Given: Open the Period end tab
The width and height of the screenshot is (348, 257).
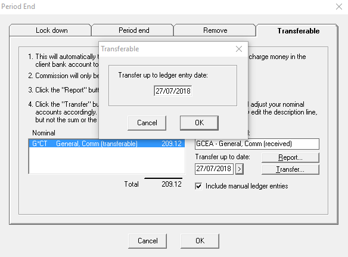Looking at the screenshot, I should (133, 30).
